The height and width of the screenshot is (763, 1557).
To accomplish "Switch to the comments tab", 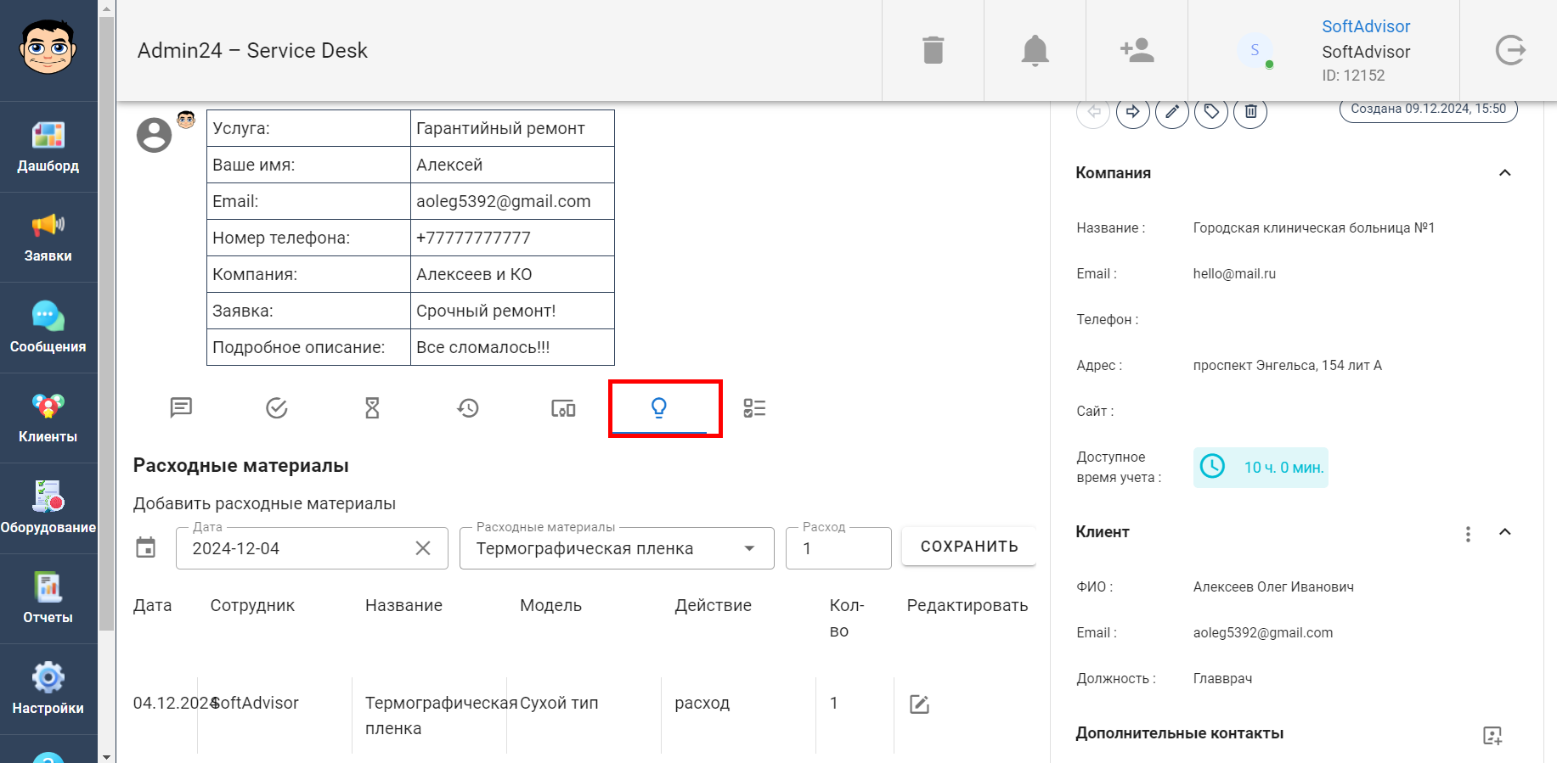I will pyautogui.click(x=181, y=408).
